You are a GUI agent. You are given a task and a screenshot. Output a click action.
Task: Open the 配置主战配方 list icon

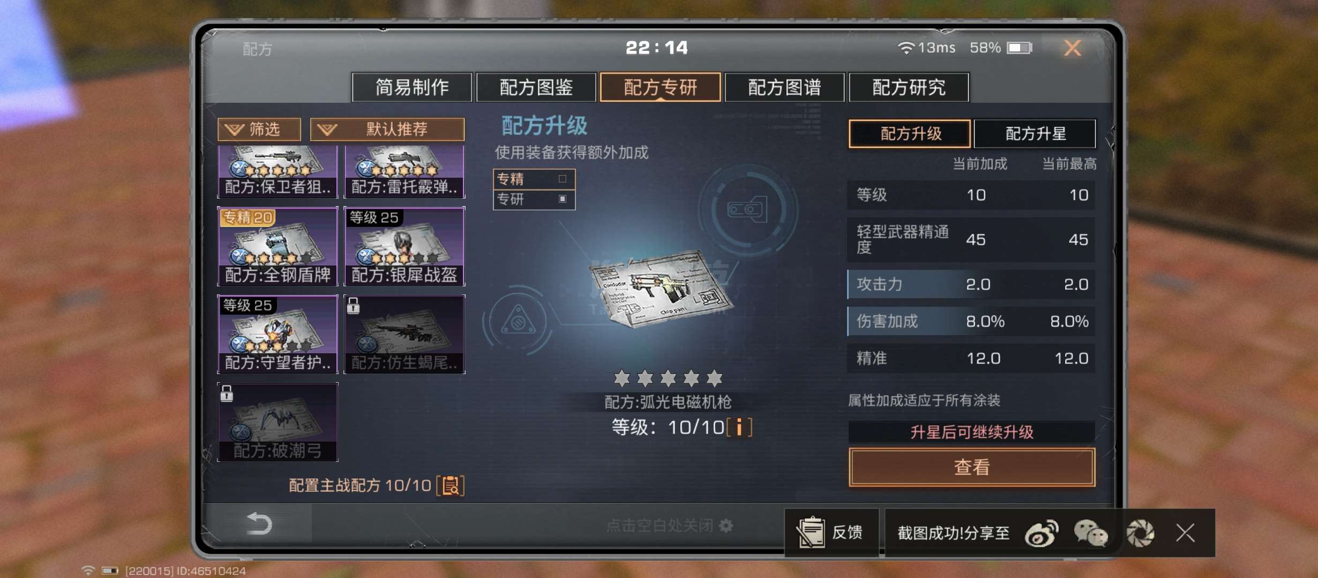coord(451,486)
